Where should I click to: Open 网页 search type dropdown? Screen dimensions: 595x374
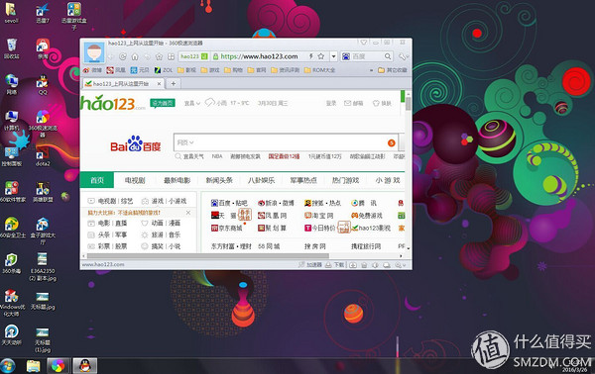(185, 142)
